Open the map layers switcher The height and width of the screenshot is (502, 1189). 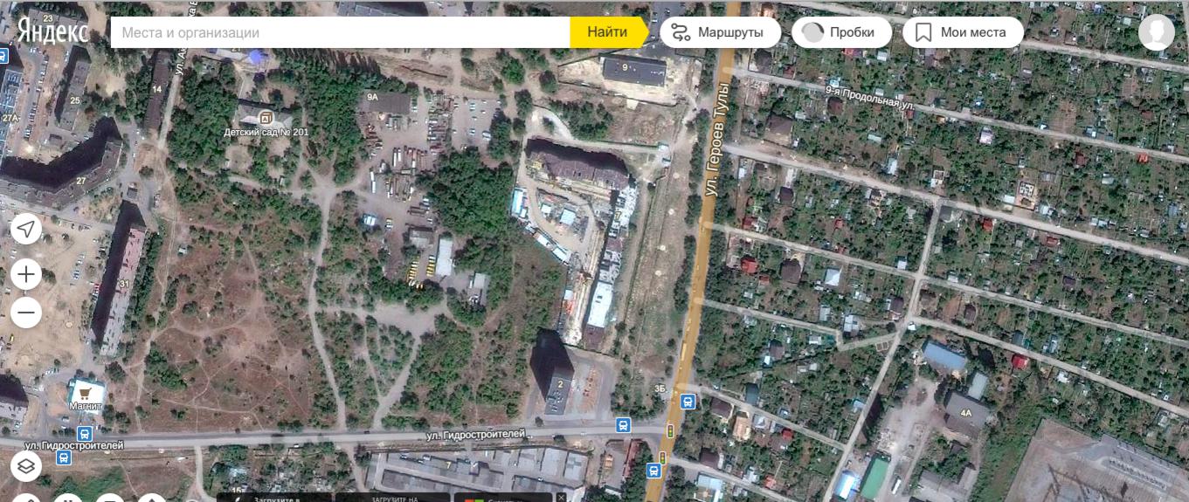26,467
